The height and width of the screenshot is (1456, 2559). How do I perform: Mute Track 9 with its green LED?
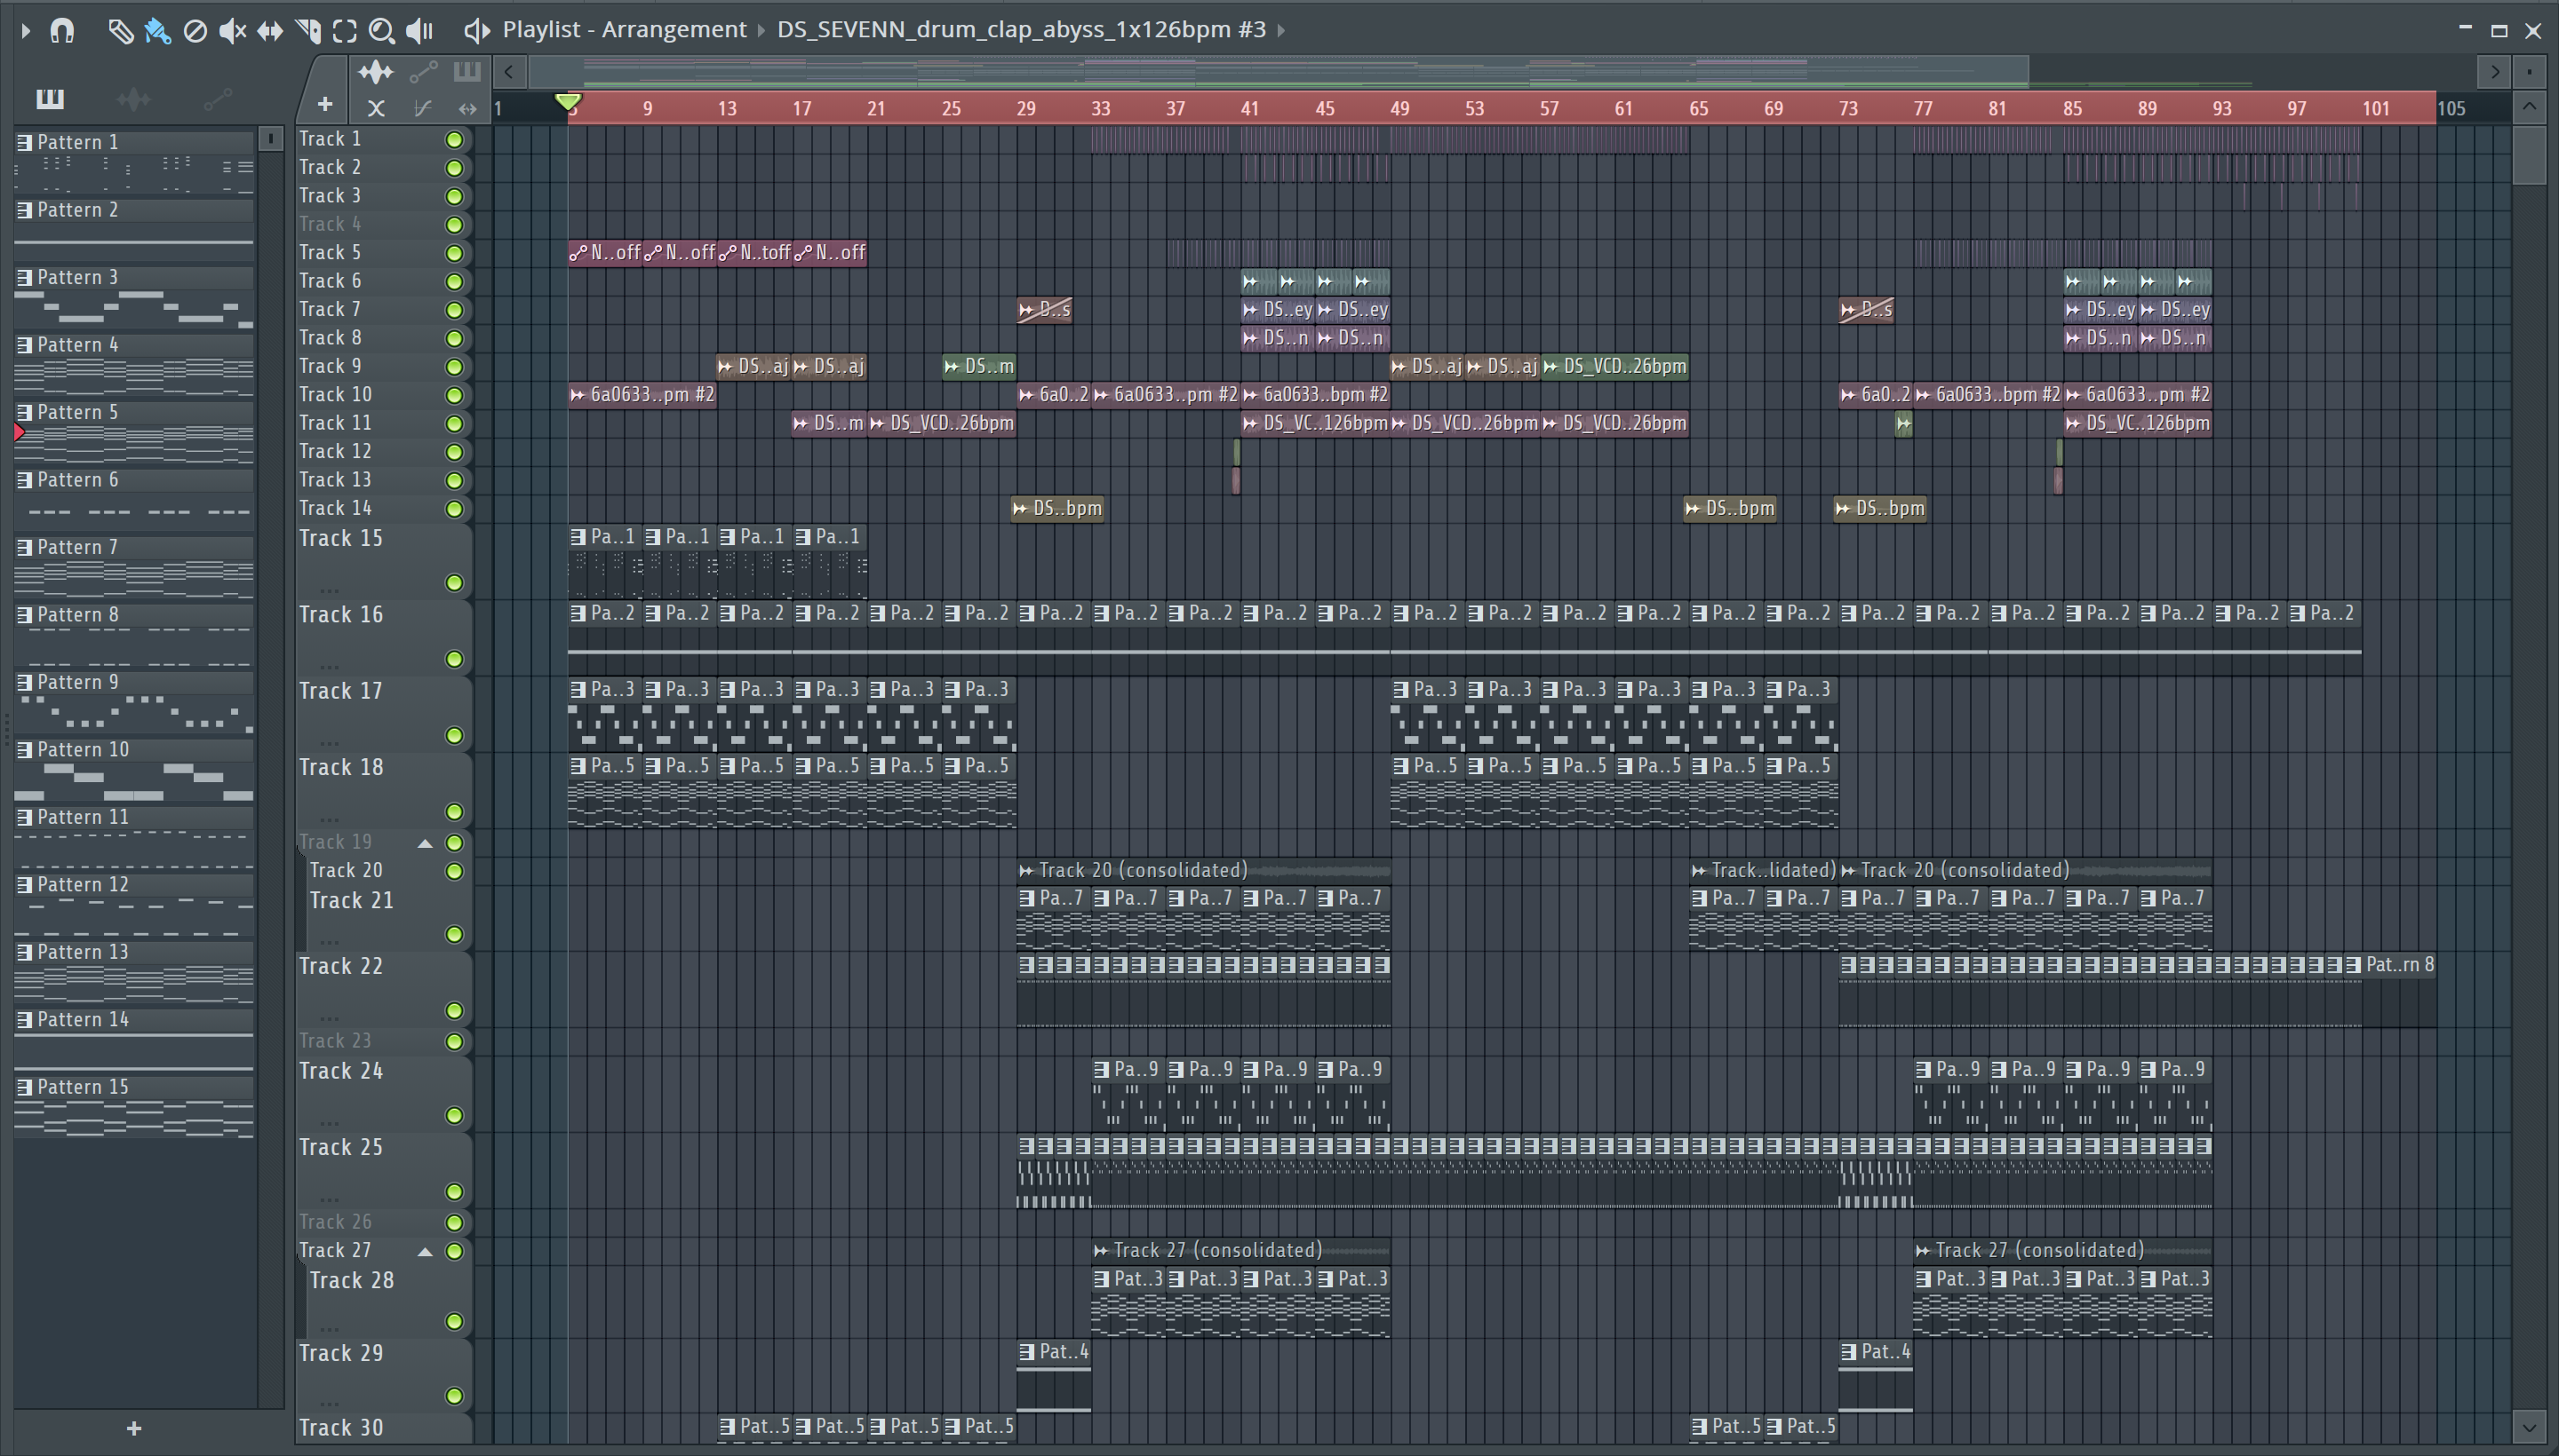[x=454, y=367]
